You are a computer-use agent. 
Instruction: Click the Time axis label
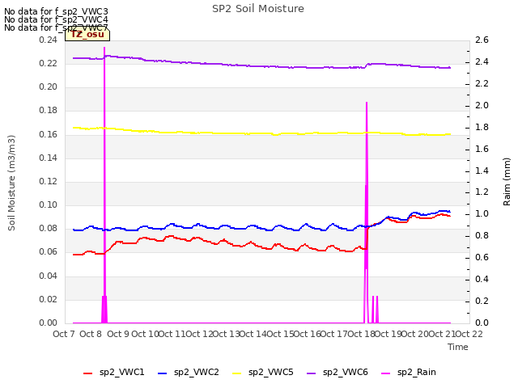[x=458, y=347]
